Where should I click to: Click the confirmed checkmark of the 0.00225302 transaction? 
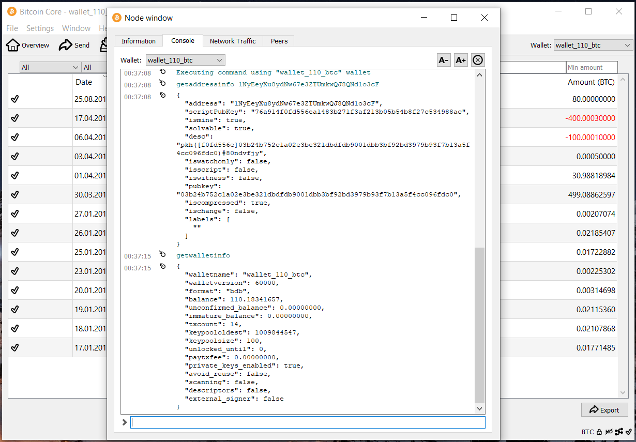coord(14,271)
